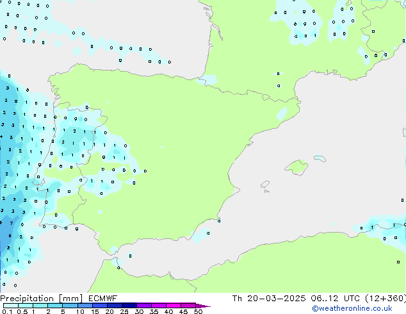
Task: Click the 0.1–0.5 mm legend color swatch
Action: 11,306
